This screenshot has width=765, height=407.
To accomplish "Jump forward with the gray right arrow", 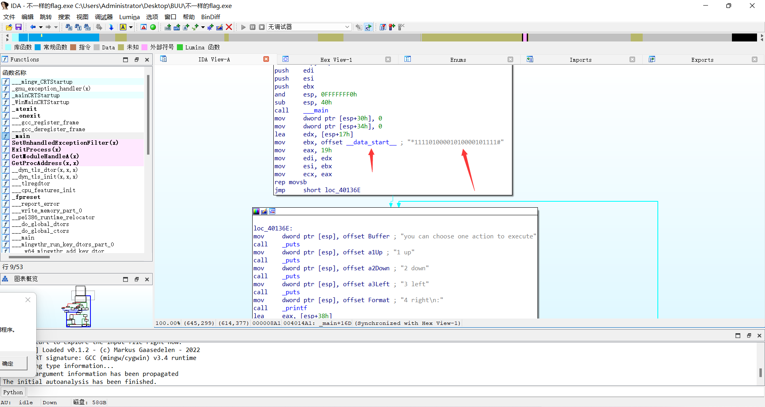I will click(48, 27).
